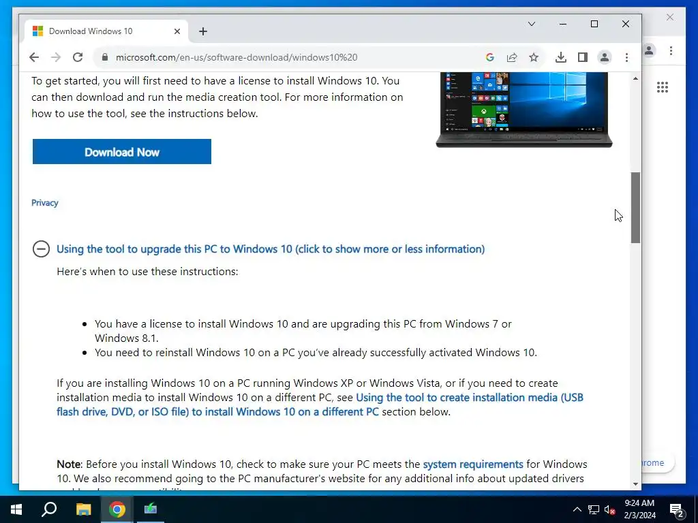Image resolution: width=698 pixels, height=523 pixels.
Task: Open the taskbar clock and date
Action: tap(639, 509)
